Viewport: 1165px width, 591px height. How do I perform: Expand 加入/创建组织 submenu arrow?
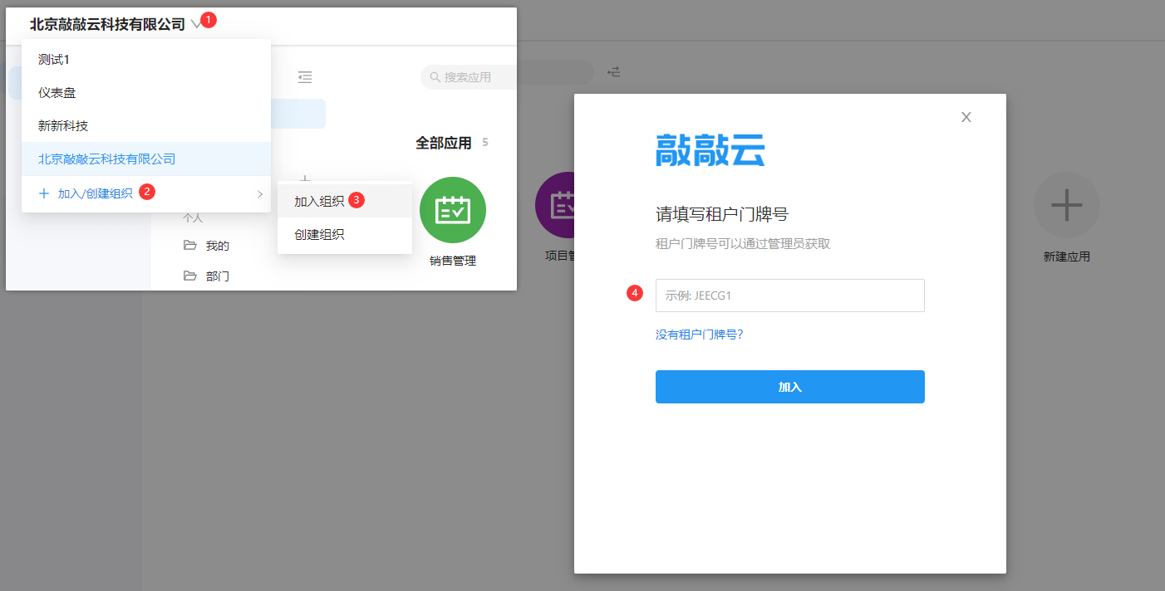click(259, 193)
